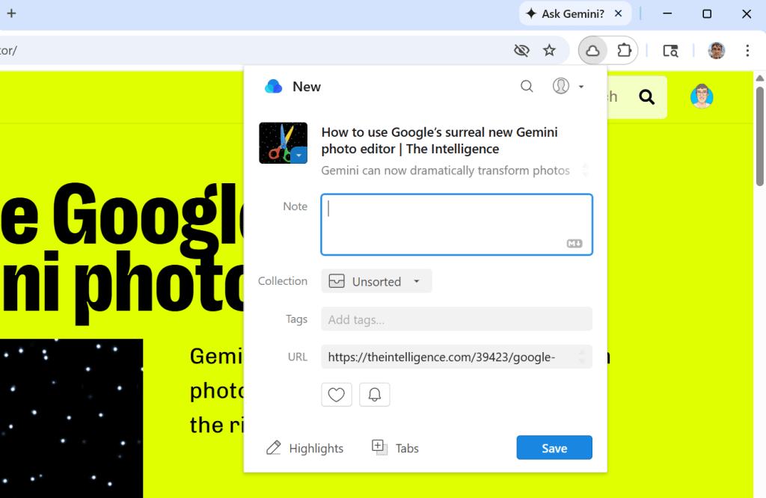The width and height of the screenshot is (766, 498).
Task: Edit the description 'Gemini can now dramatically…'
Action: click(446, 170)
